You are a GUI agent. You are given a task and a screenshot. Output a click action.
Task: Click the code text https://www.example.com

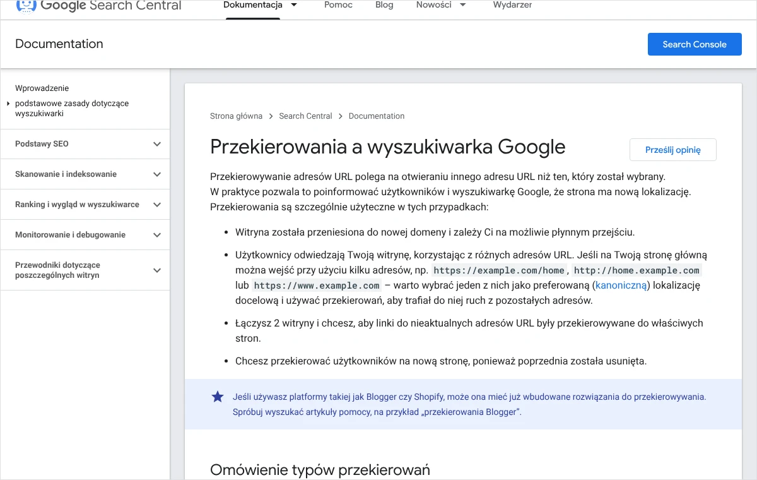tap(317, 285)
